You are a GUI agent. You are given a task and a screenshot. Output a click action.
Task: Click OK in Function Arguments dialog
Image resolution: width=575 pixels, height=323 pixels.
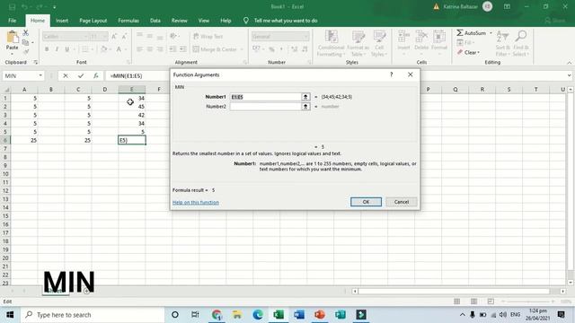coord(366,202)
